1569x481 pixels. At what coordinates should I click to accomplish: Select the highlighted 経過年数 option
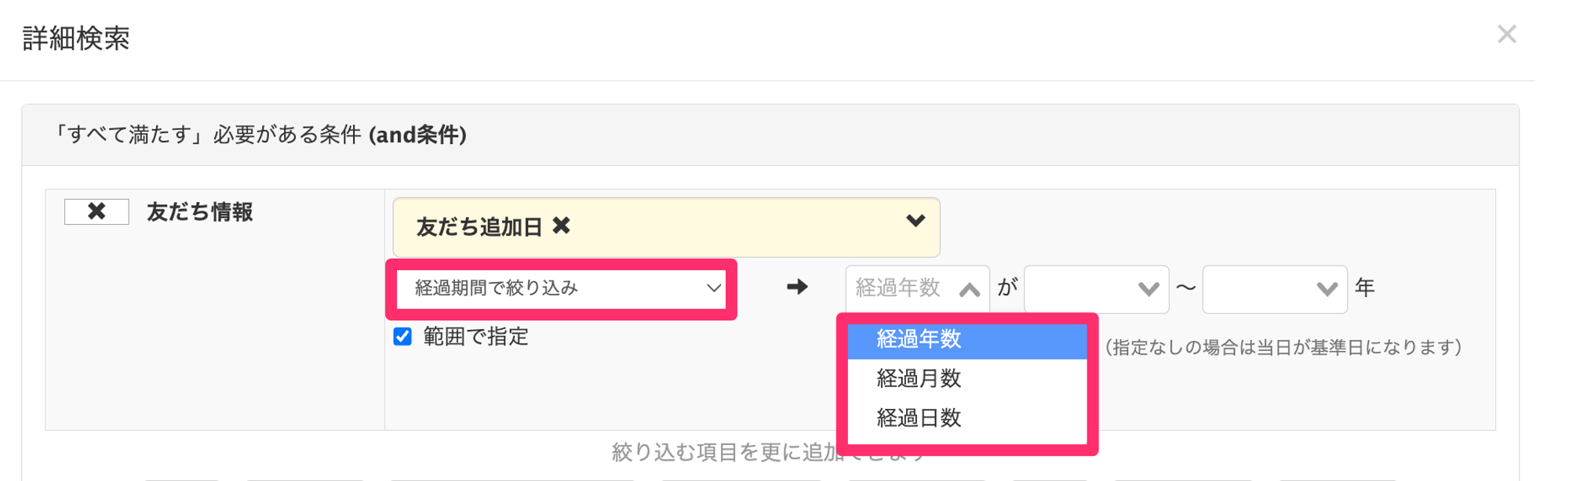click(x=921, y=338)
